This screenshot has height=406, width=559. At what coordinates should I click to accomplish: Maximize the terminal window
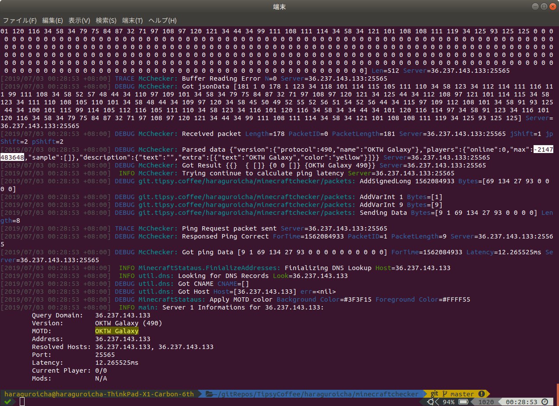[x=544, y=6]
